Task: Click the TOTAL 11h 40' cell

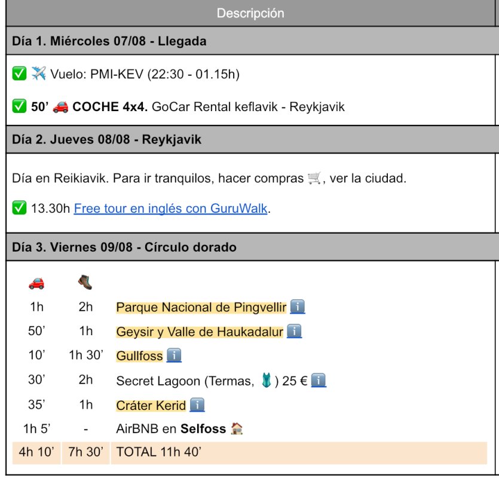Action: click(159, 452)
